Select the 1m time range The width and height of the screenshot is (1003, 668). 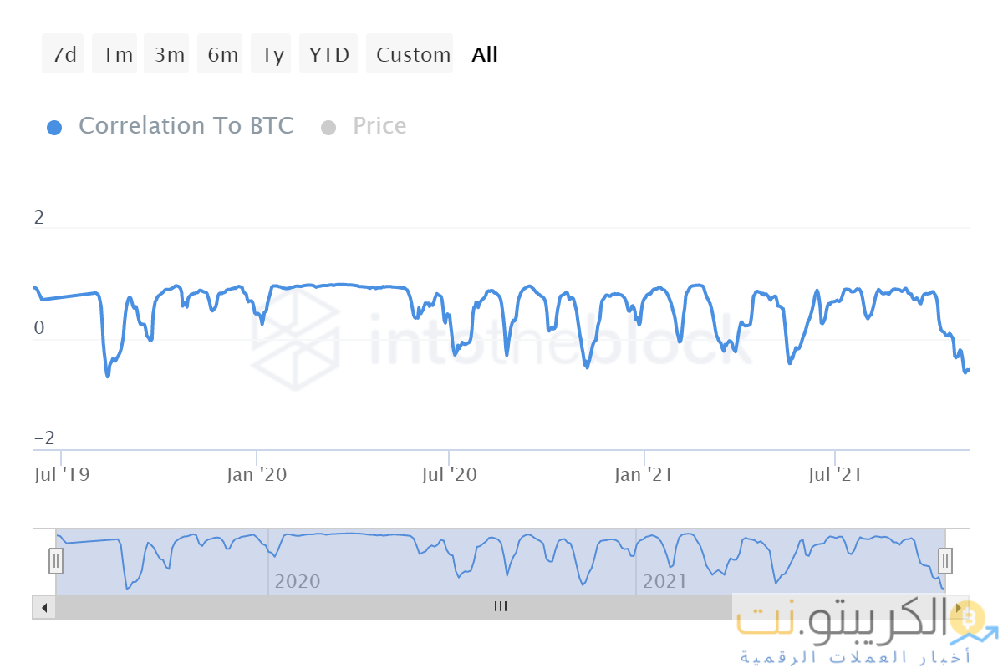[x=117, y=55]
